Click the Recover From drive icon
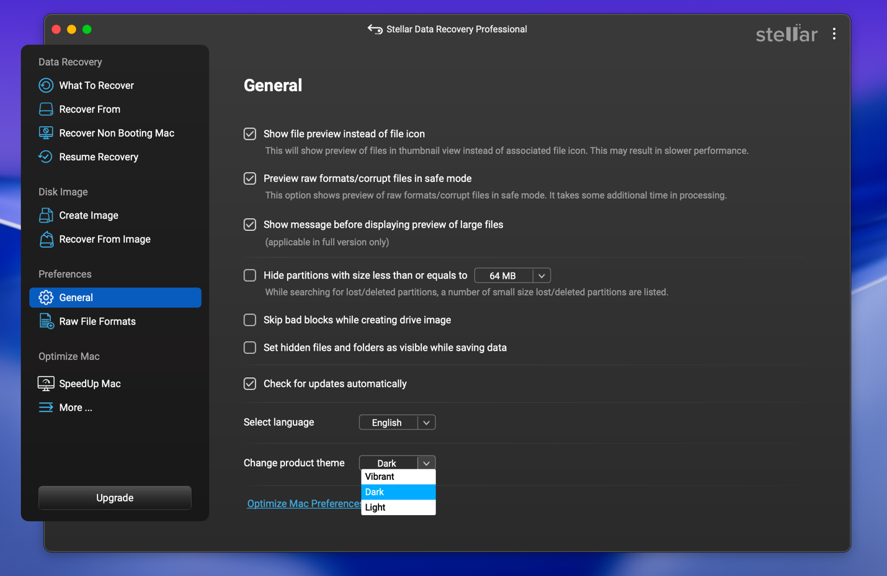The image size is (887, 576). [46, 109]
